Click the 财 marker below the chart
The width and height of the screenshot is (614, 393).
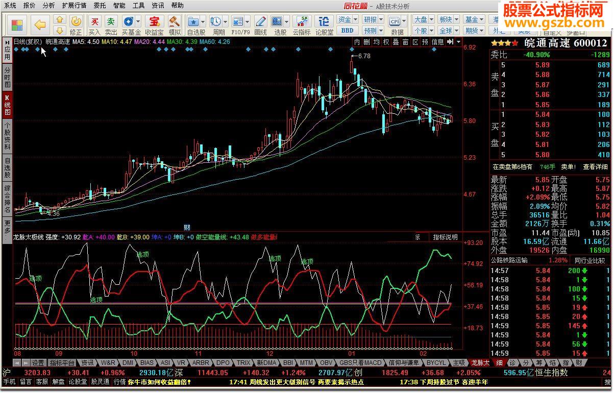click(x=187, y=227)
